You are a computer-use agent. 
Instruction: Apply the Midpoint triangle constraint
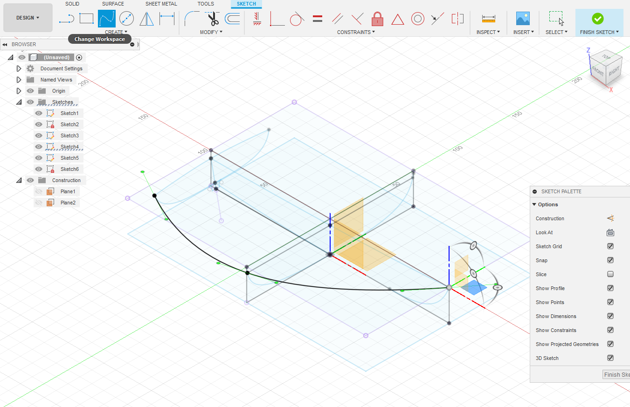[x=397, y=19]
